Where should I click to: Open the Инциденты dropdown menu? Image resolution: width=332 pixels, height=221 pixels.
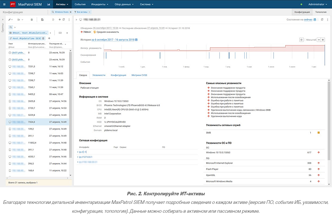(x=99, y=4)
